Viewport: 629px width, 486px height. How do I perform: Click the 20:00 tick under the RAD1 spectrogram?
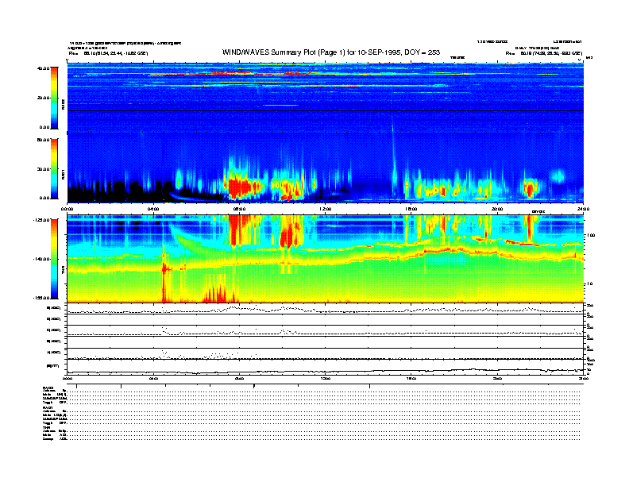click(497, 209)
